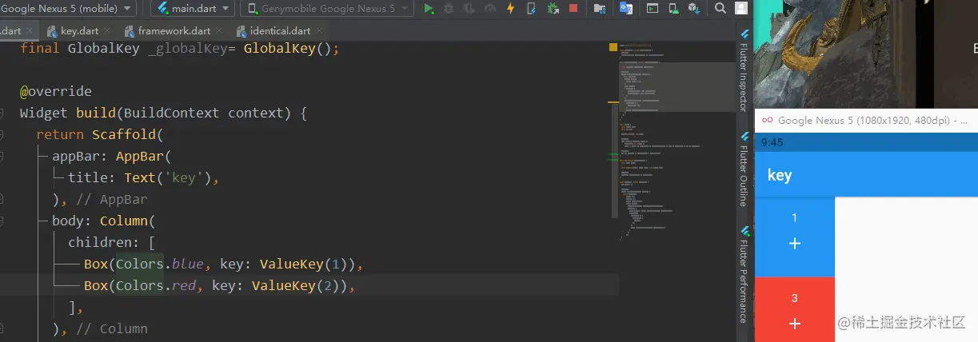Image resolution: width=978 pixels, height=342 pixels.
Task: Click GlobalKey() in the first code line
Action: 288,48
